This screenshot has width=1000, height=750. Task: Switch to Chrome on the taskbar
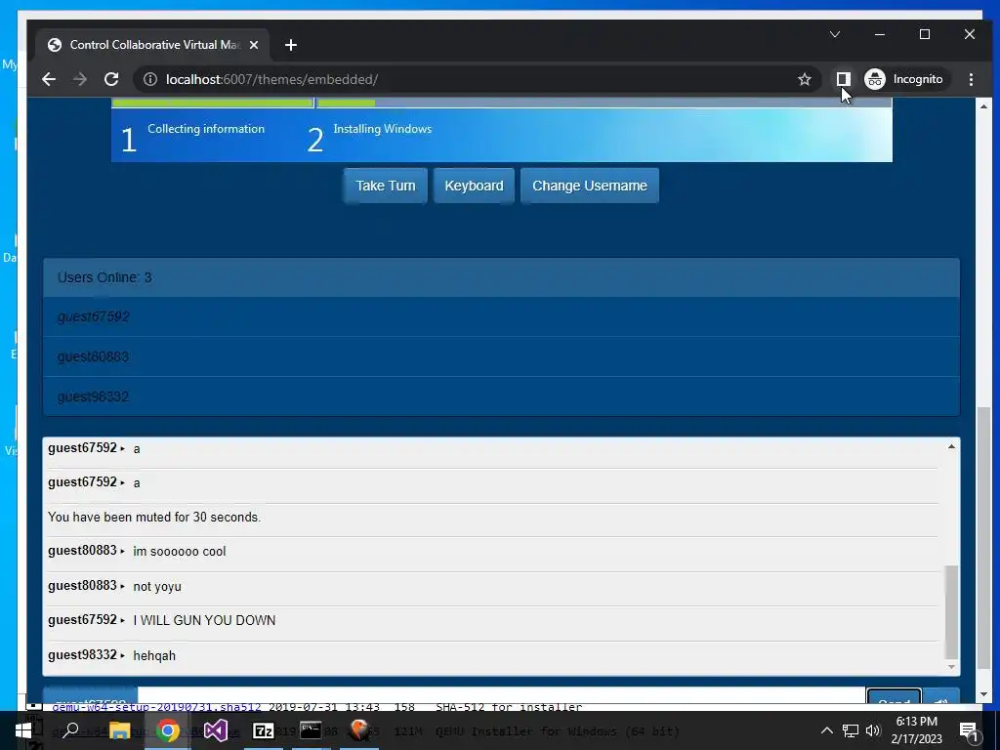(x=168, y=730)
